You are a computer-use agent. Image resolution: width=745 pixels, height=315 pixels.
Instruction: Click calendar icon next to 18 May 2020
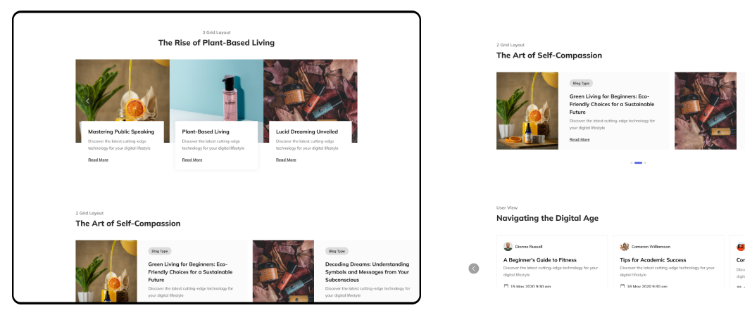pyautogui.click(x=622, y=286)
